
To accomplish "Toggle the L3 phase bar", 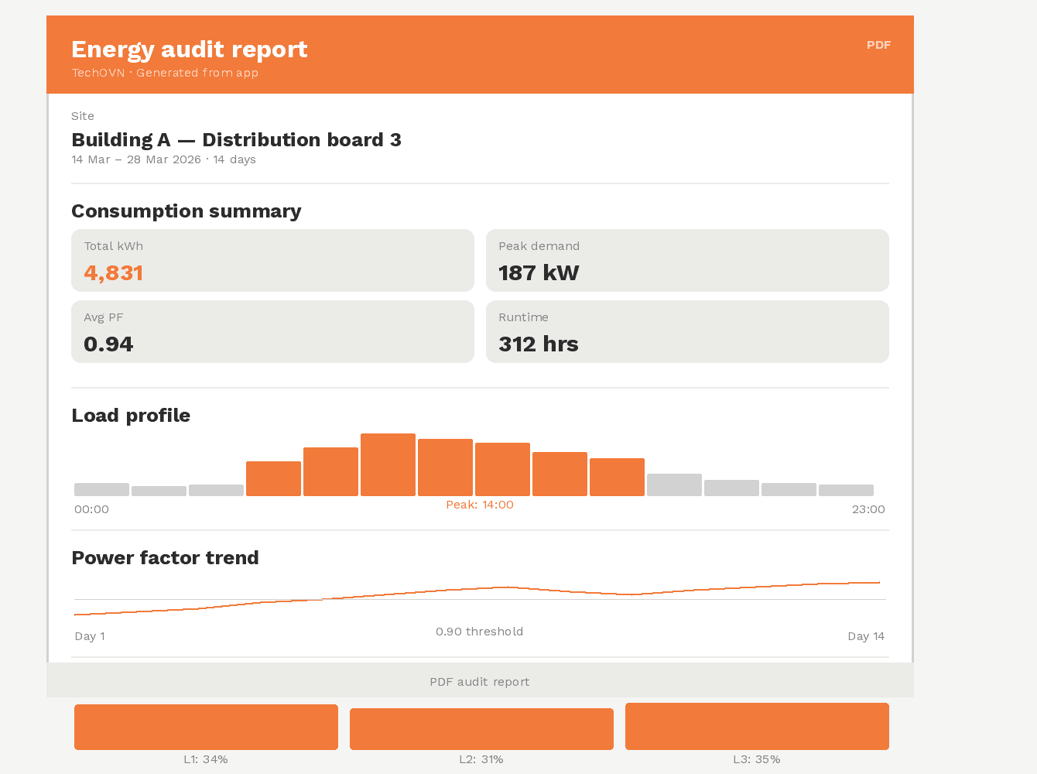I will [757, 726].
